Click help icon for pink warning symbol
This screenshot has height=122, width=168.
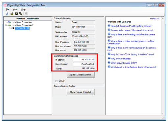tap(109, 48)
